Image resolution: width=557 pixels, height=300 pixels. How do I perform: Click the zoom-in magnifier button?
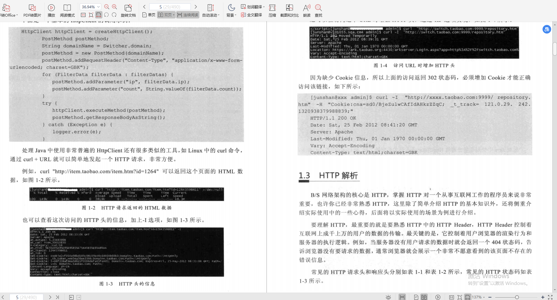point(114,6)
